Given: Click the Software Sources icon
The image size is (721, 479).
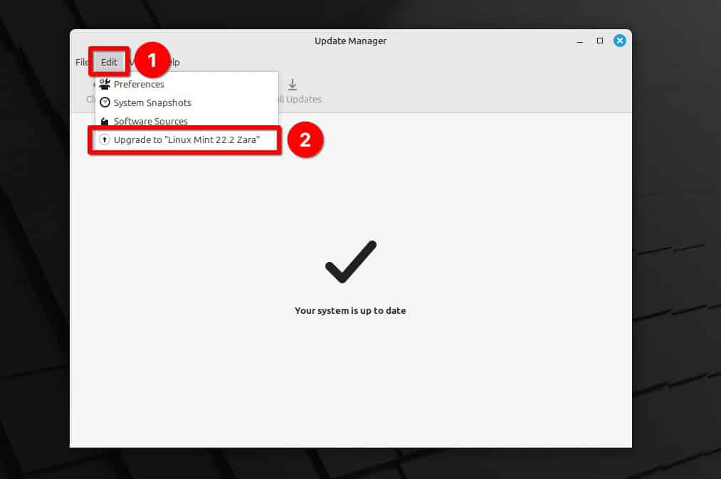Looking at the screenshot, I should (x=105, y=121).
